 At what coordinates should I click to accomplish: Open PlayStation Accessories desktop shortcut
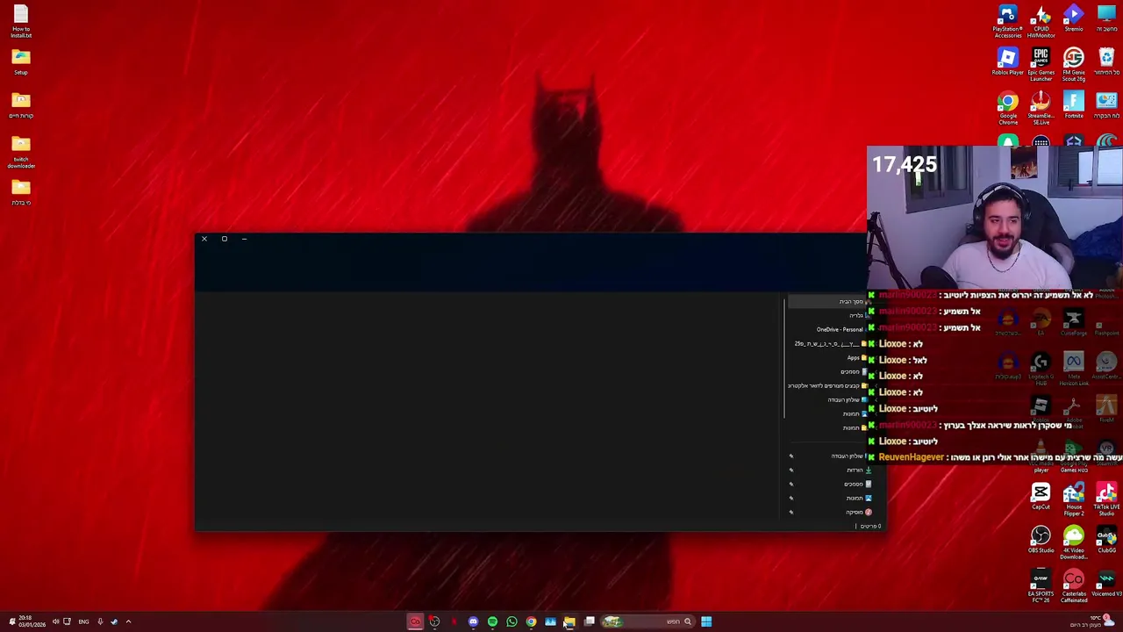point(1007,22)
